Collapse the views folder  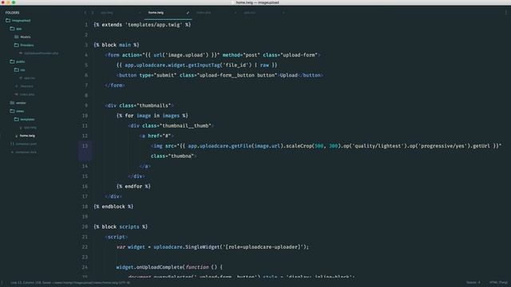coord(17,111)
